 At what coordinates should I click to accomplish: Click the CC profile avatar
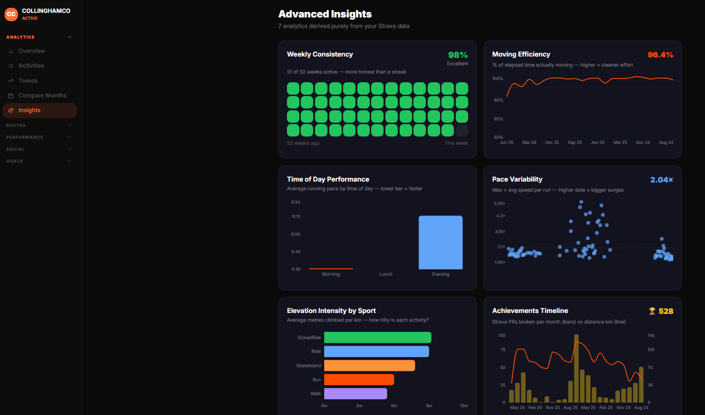coord(11,14)
